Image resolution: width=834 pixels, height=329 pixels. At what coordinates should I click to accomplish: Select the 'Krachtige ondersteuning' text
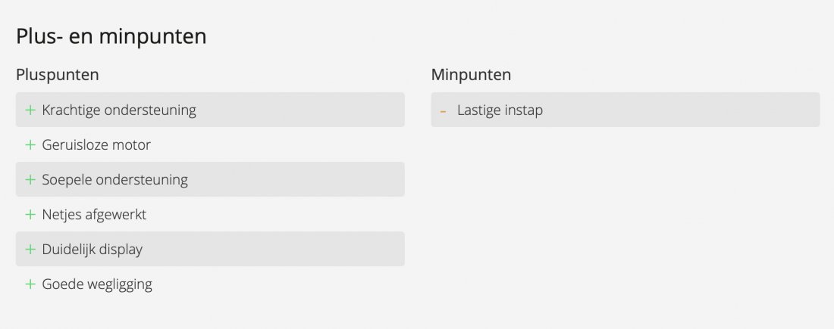[x=119, y=110]
